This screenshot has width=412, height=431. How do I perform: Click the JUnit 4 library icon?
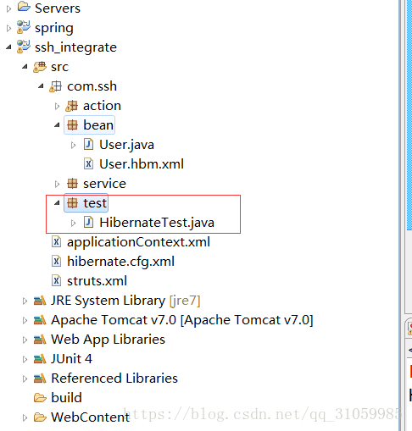pos(40,359)
